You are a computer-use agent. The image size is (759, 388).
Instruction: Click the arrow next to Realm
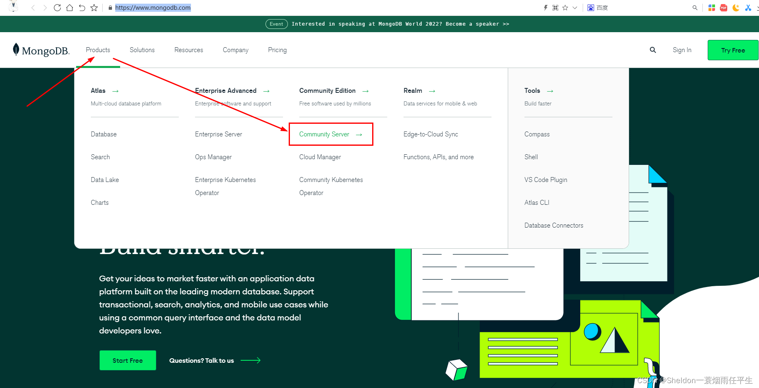click(432, 91)
